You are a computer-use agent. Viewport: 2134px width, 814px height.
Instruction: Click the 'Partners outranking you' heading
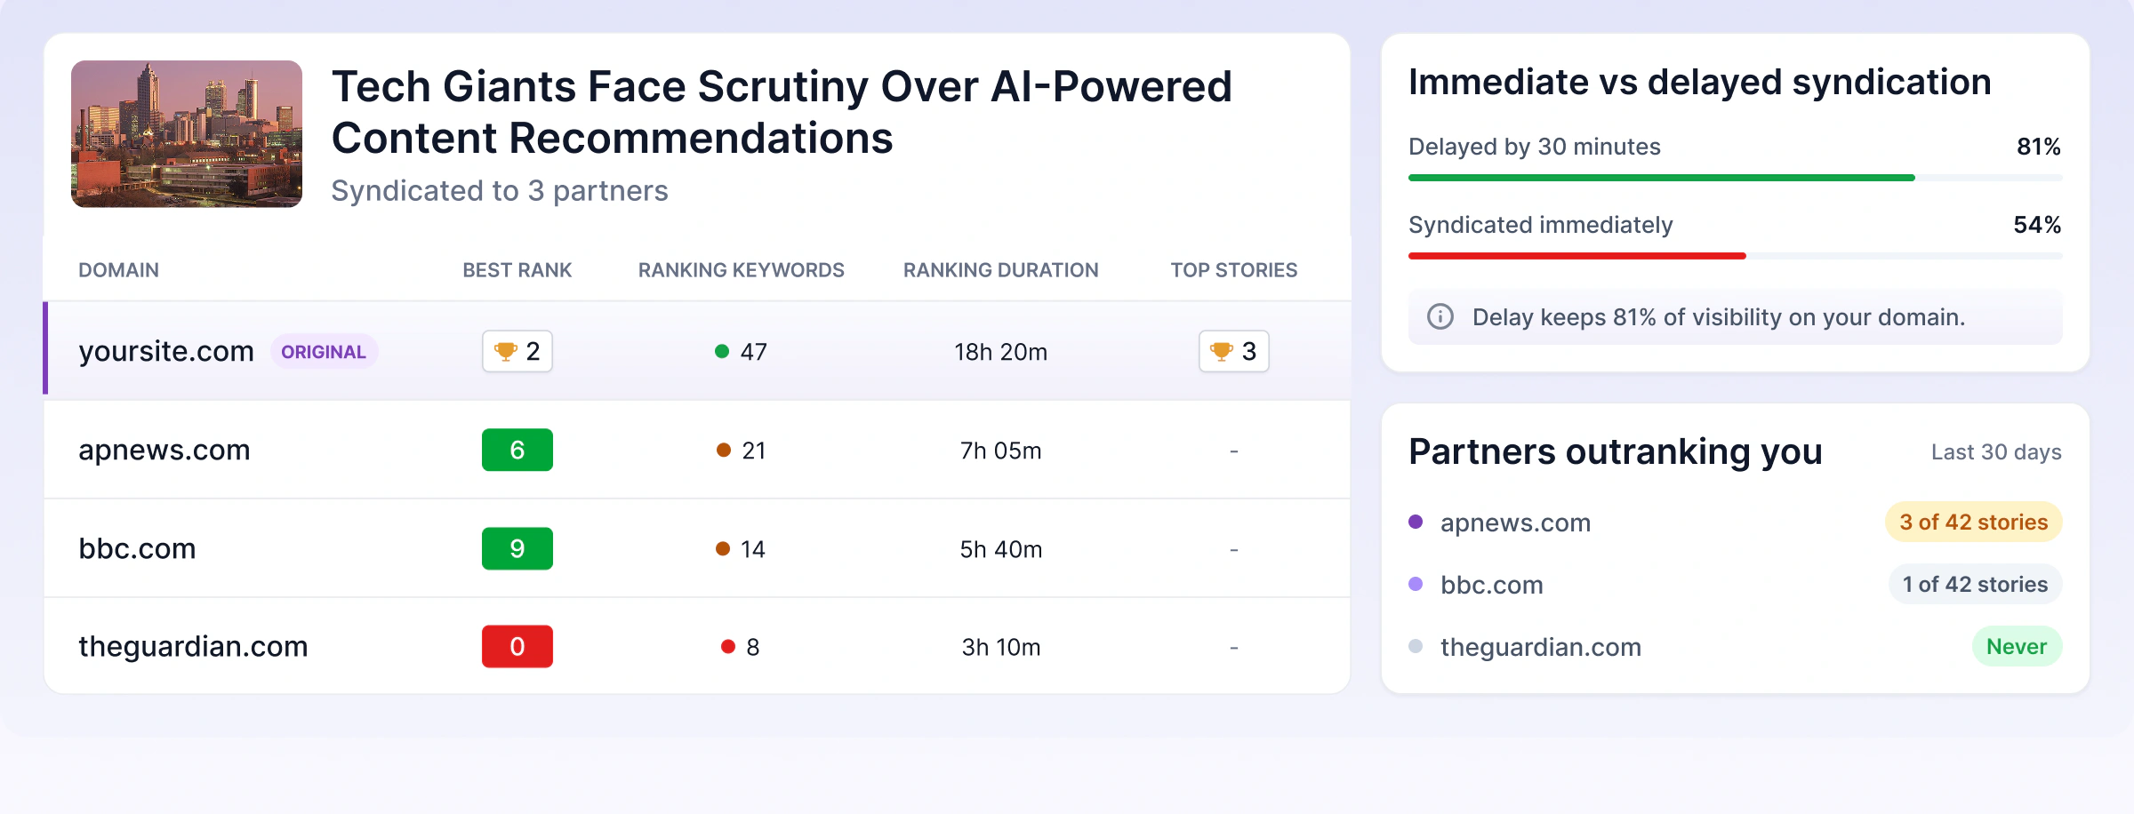coord(1616,451)
